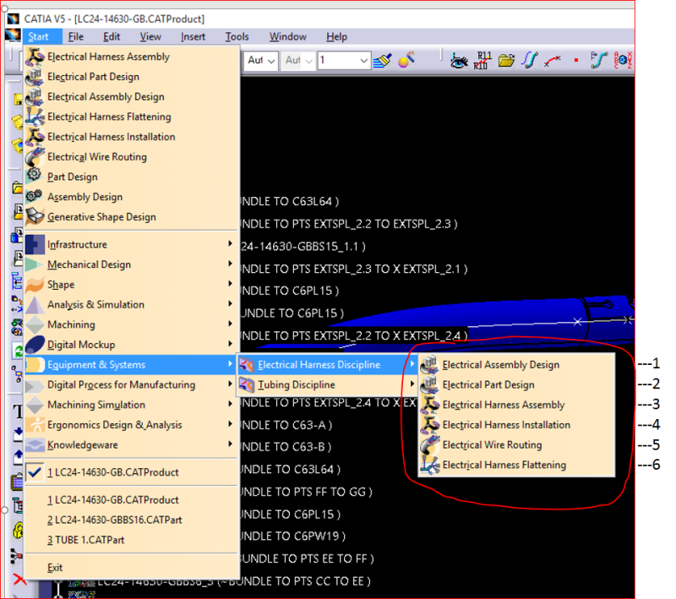The height and width of the screenshot is (599, 676).
Task: Select Electrical Harness Flattening in harness submenu
Action: [516, 465]
